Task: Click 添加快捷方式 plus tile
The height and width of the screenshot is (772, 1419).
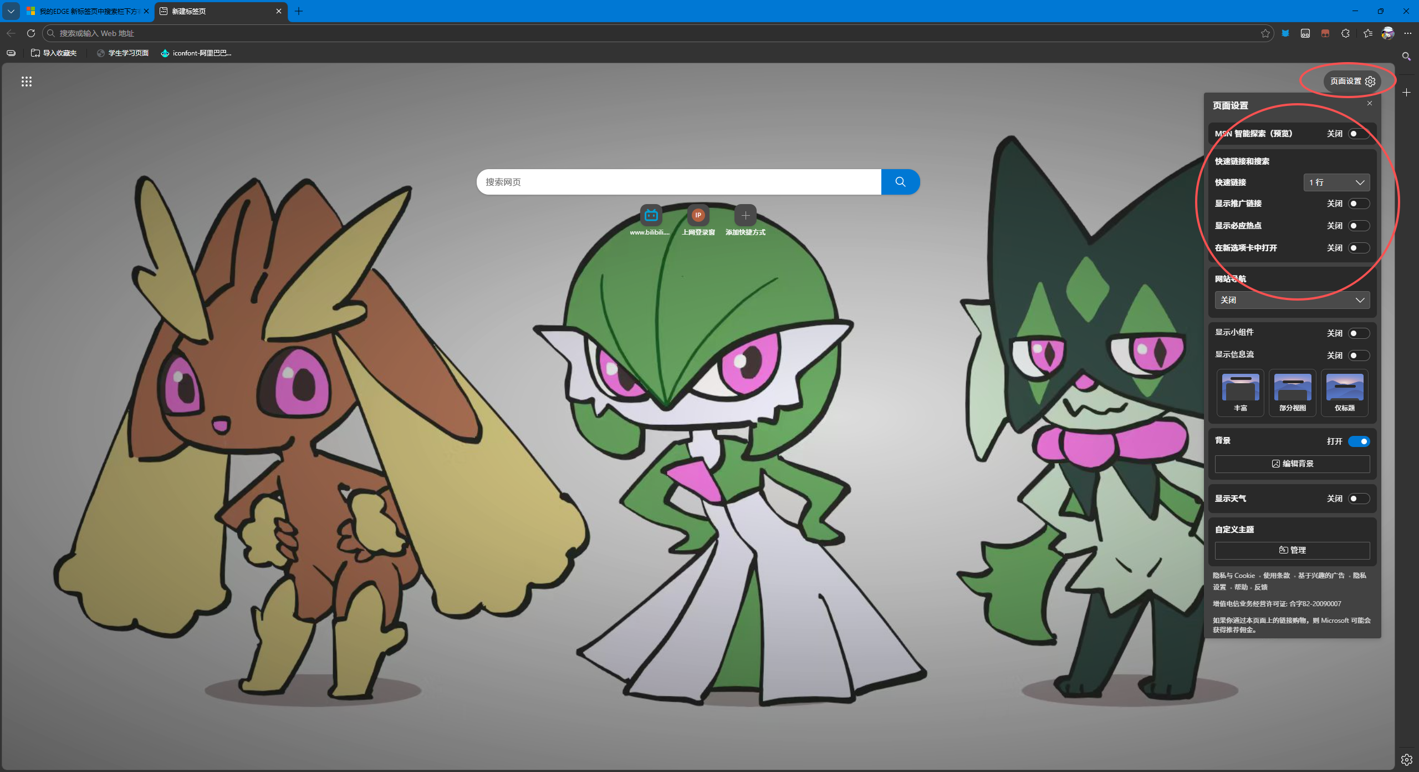Action: (x=746, y=220)
